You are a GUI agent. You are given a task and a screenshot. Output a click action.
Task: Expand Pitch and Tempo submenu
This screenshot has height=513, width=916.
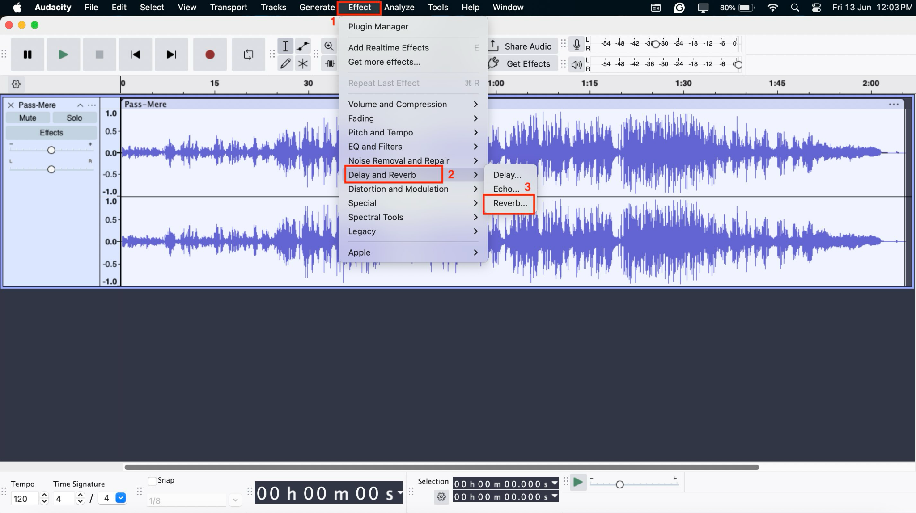point(413,132)
